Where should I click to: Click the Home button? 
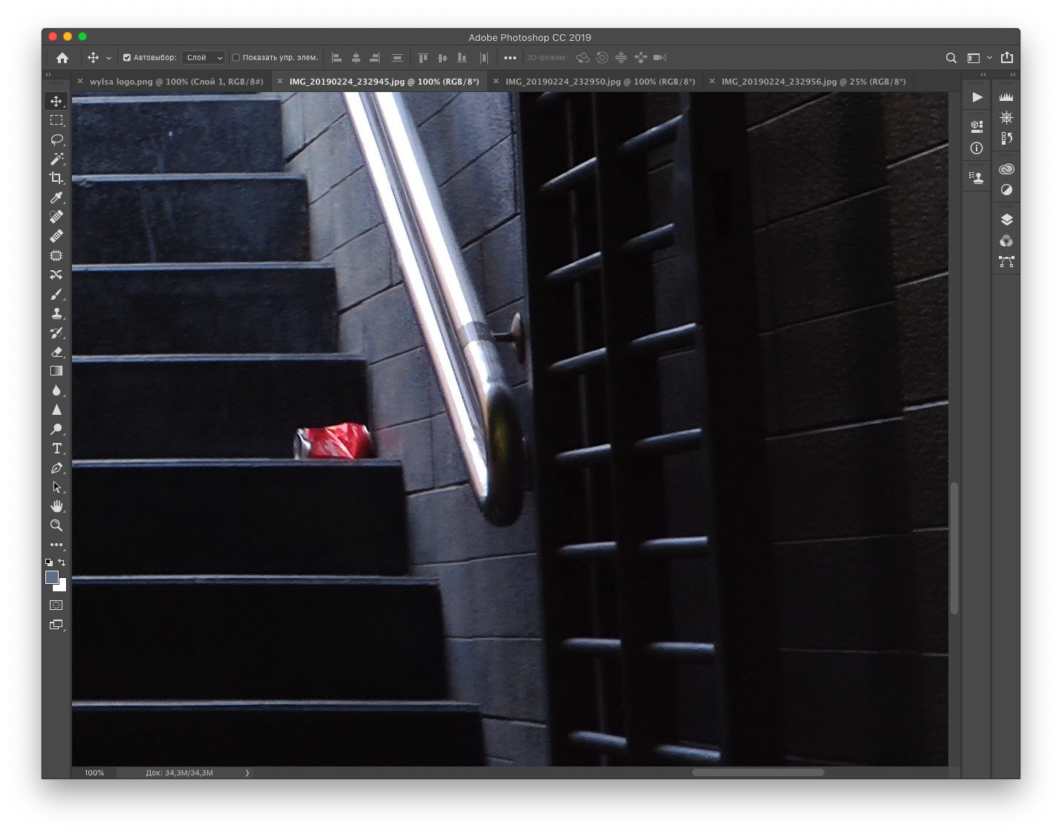coord(62,58)
